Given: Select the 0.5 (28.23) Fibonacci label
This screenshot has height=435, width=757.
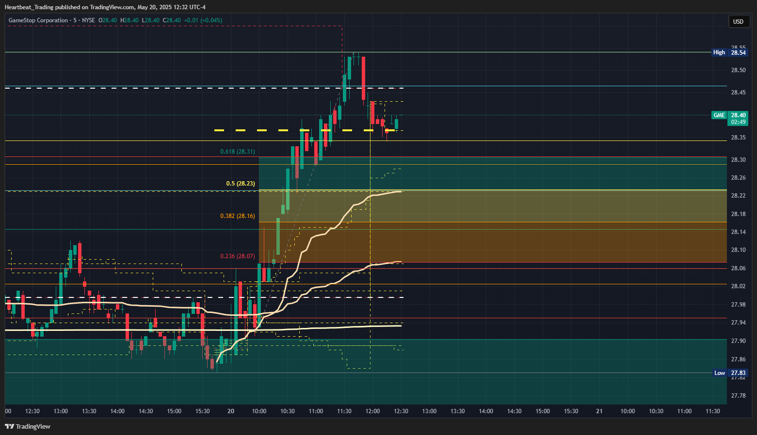Looking at the screenshot, I should coord(241,184).
